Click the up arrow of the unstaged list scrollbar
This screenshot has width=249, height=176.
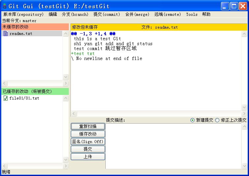(x=66, y=34)
